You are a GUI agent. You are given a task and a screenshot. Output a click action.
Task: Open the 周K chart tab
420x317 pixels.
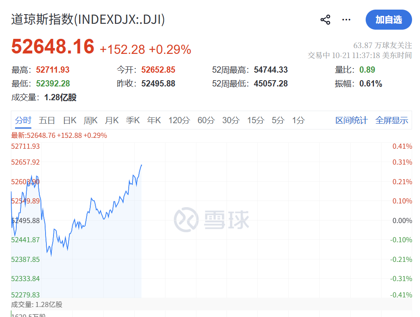coord(91,120)
